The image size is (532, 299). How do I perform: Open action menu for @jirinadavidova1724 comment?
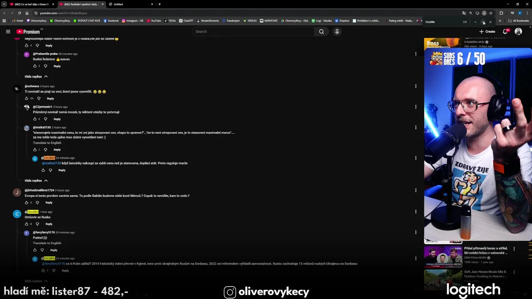(416, 190)
